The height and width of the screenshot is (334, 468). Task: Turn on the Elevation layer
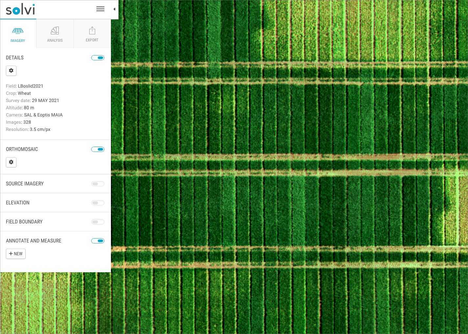pos(98,203)
